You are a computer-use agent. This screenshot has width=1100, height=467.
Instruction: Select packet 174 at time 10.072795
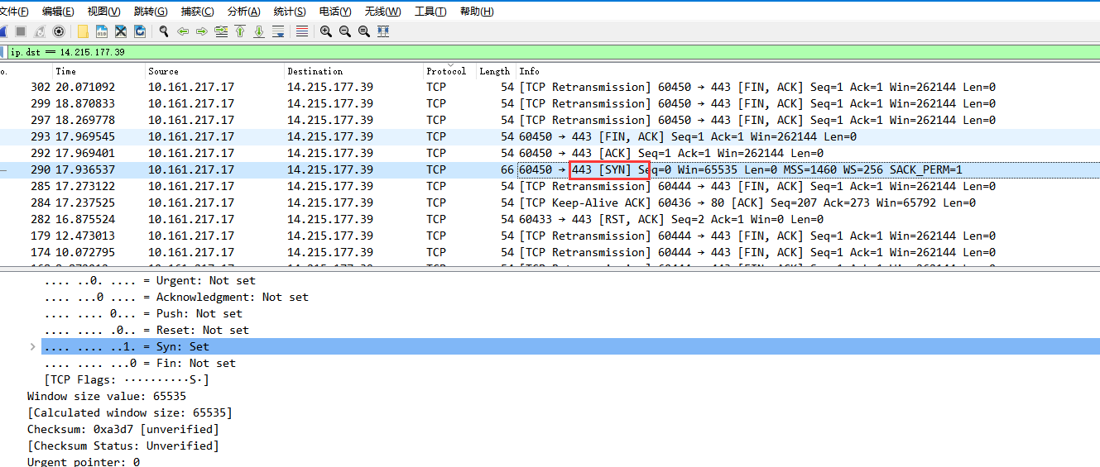click(x=550, y=252)
